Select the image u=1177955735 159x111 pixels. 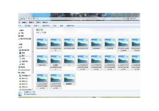(x=96, y=61)
